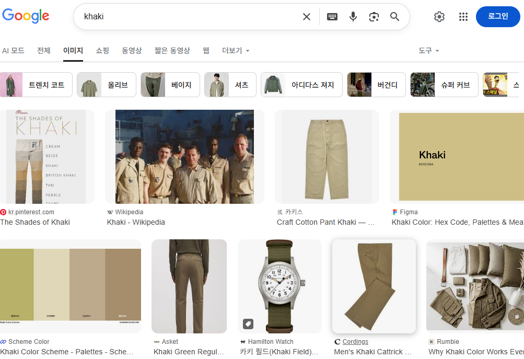Image resolution: width=524 pixels, height=359 pixels.
Task: Open the settings gear menu
Action: pyautogui.click(x=439, y=17)
